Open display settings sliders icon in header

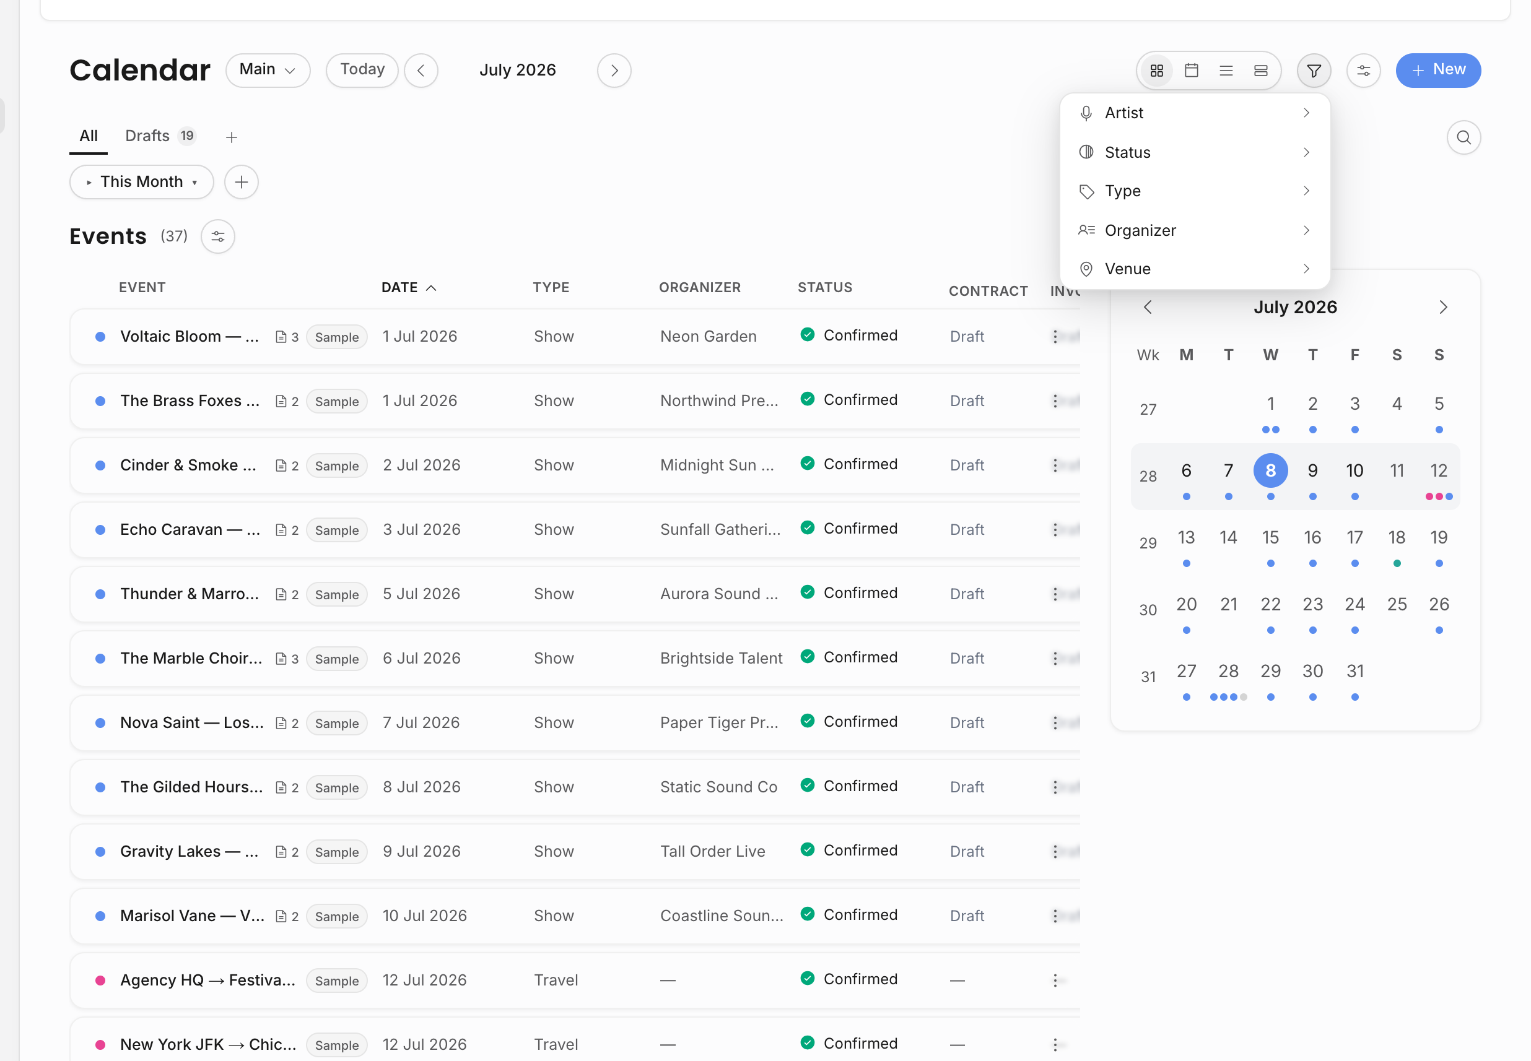(x=1363, y=71)
